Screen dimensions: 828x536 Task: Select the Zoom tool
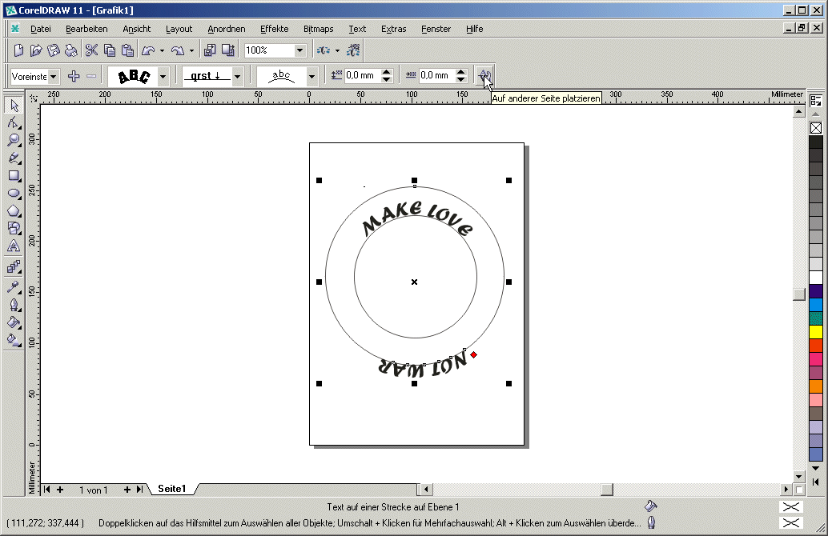coord(14,140)
